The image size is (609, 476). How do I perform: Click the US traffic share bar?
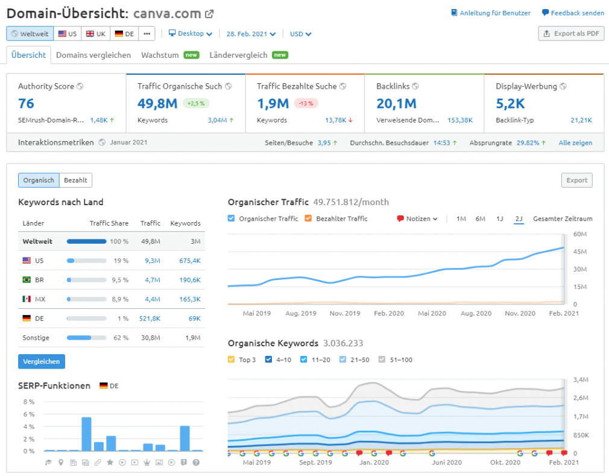point(87,261)
